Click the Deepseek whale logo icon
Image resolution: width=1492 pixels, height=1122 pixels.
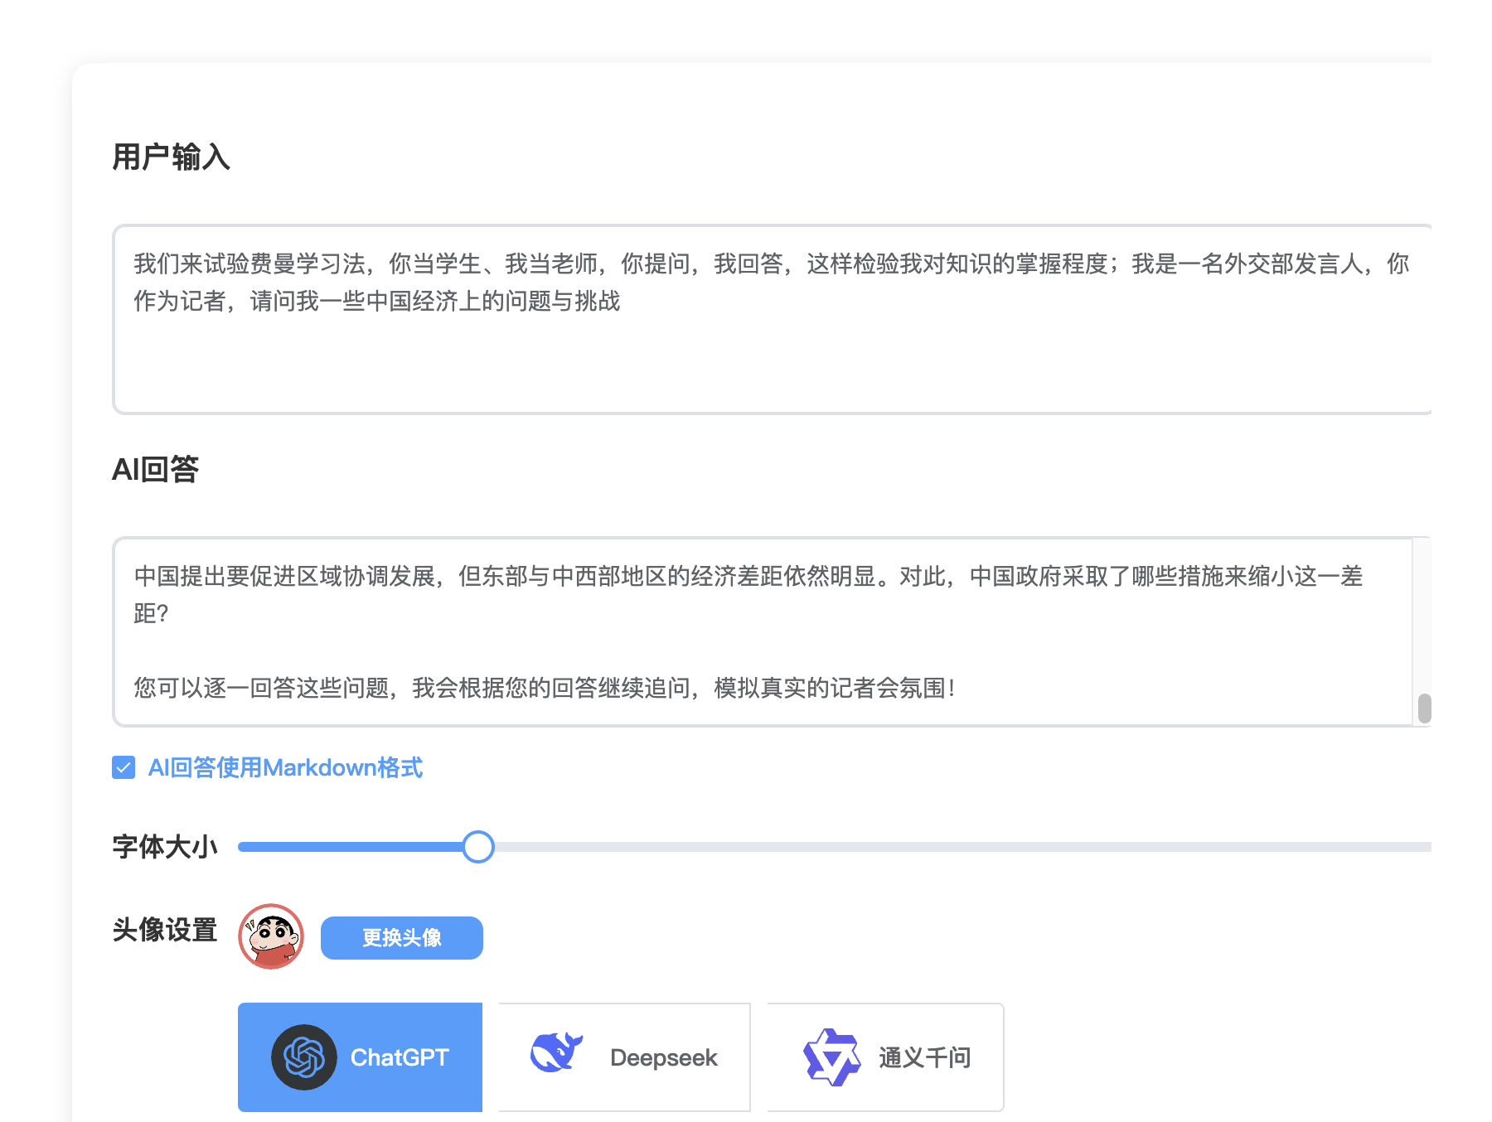pyautogui.click(x=556, y=1052)
